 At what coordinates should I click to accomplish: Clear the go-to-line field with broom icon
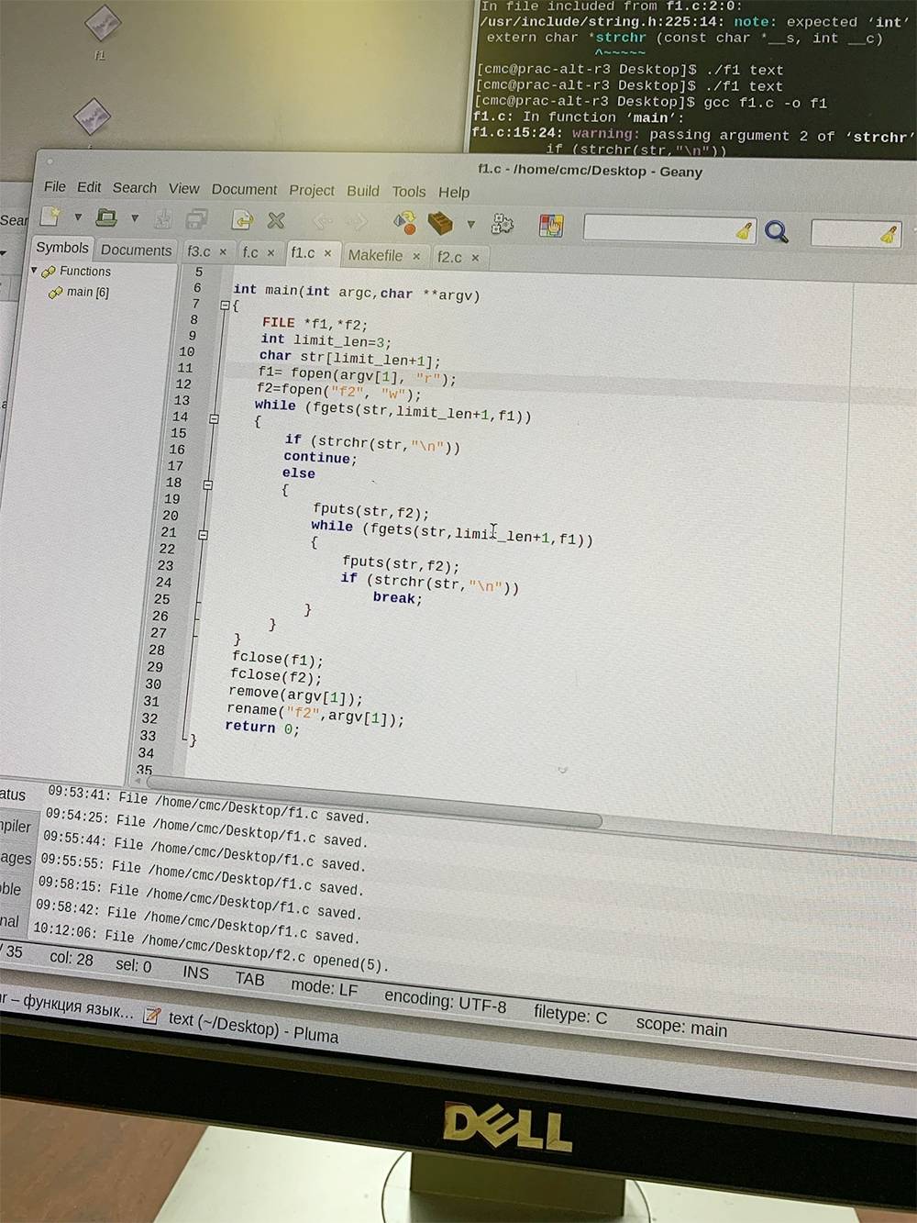[888, 235]
